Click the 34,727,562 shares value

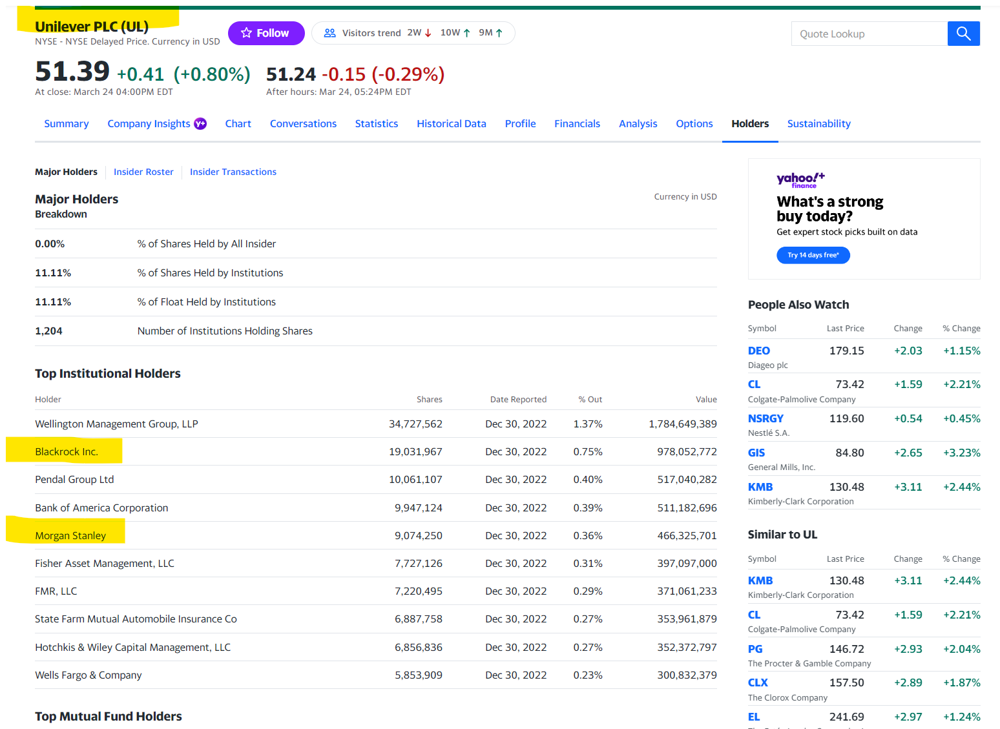pos(415,424)
